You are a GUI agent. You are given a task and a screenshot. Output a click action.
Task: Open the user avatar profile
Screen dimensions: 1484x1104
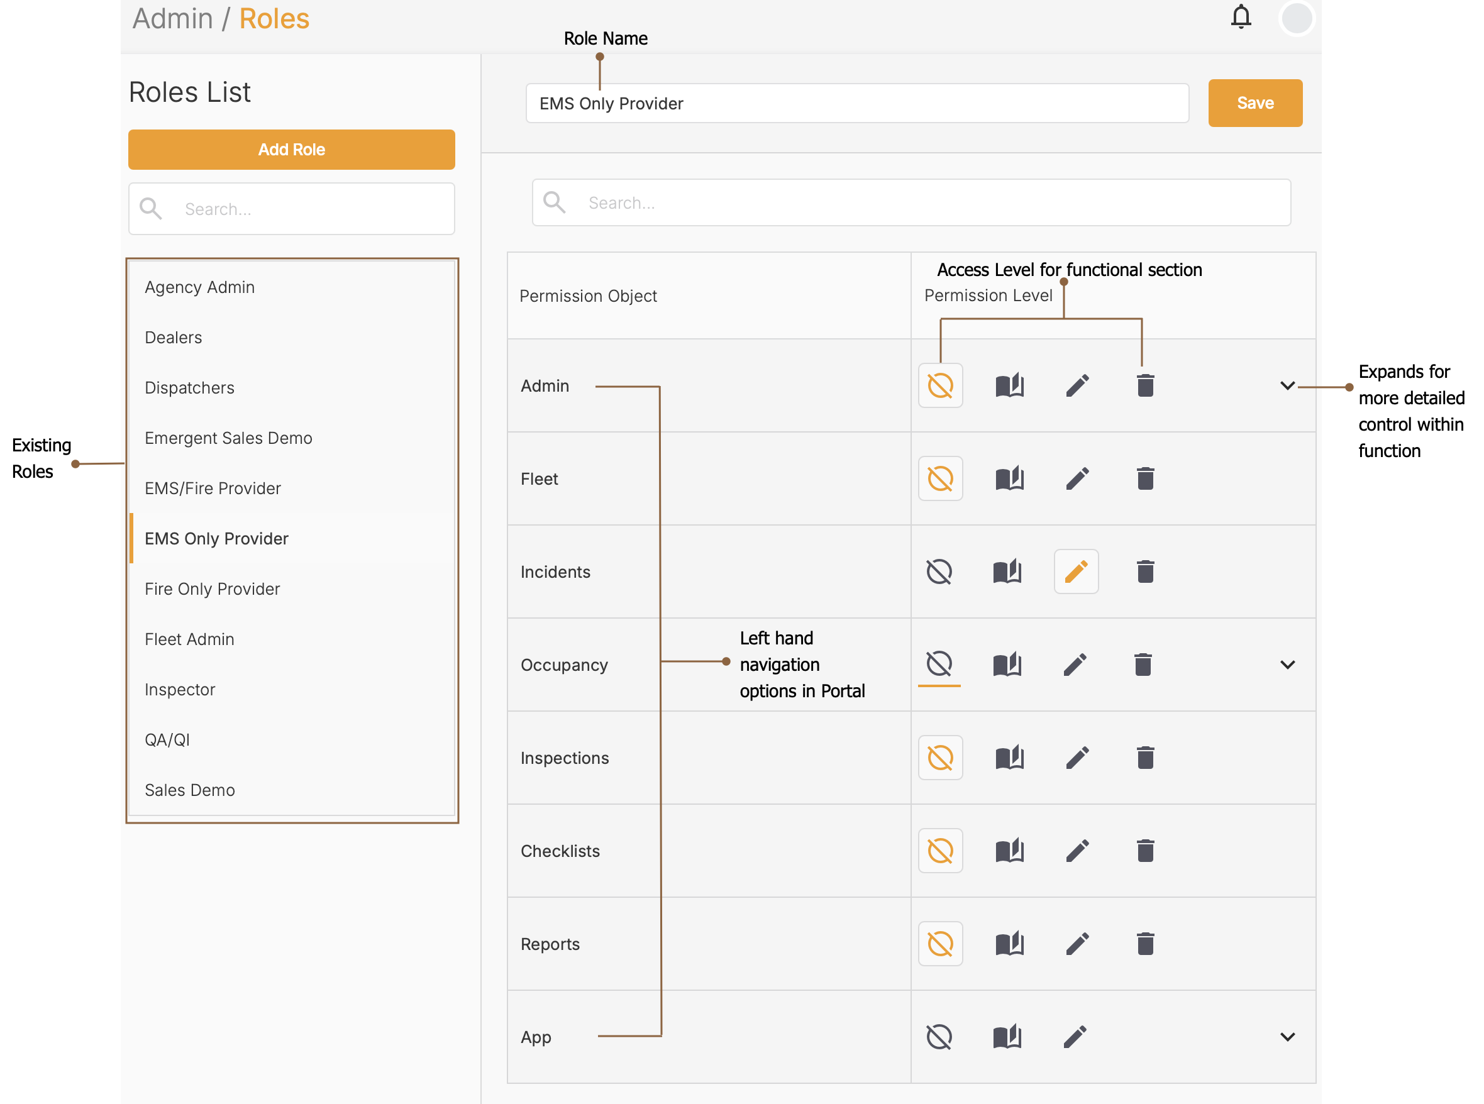[x=1296, y=19]
